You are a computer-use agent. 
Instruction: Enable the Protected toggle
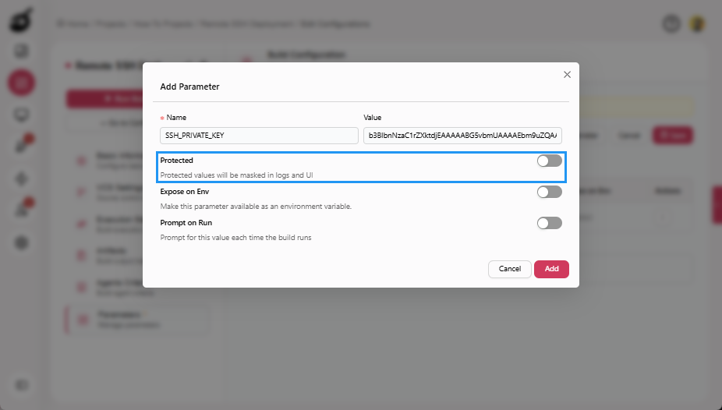(x=550, y=161)
